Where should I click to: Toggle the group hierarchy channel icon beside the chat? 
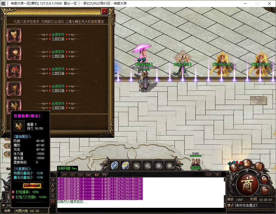click(53, 185)
